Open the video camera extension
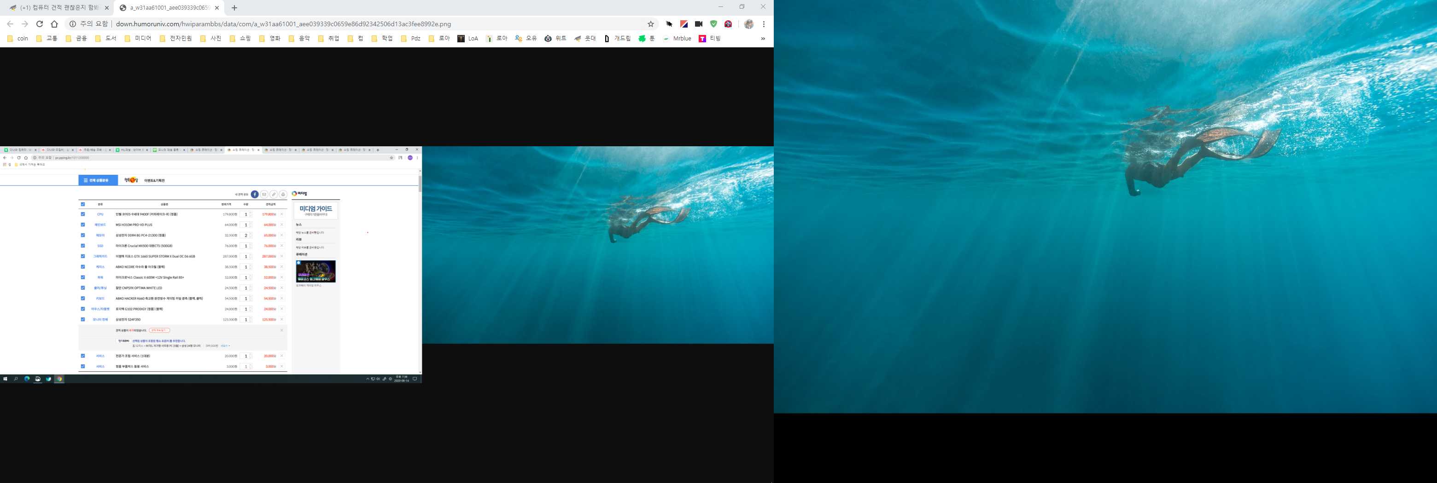This screenshot has height=483, width=1437. point(698,24)
